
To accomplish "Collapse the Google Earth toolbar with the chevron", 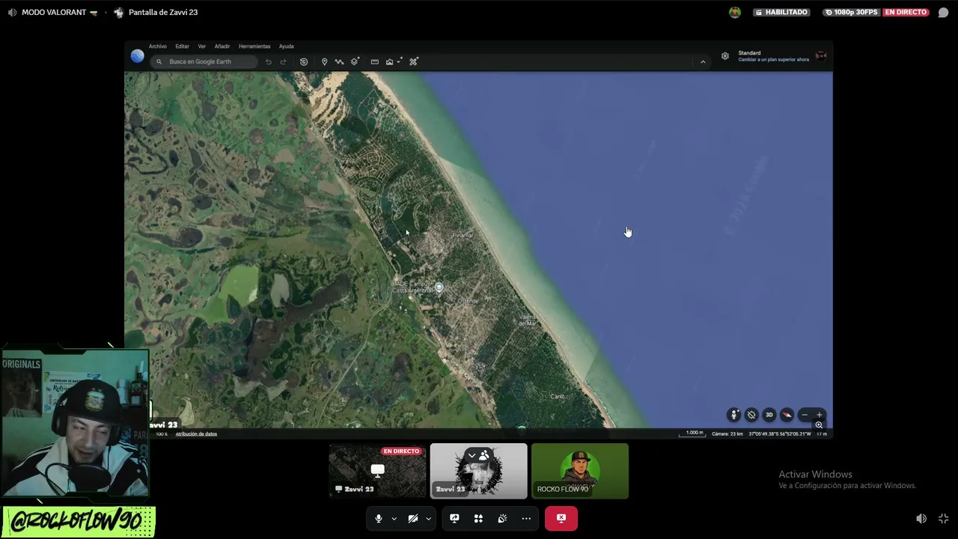I will (703, 61).
